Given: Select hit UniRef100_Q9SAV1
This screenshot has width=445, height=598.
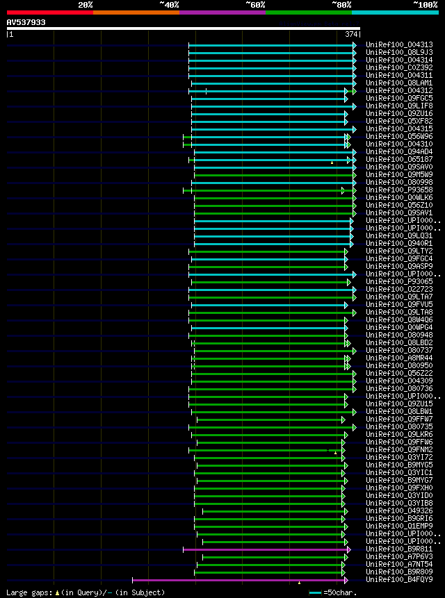Looking at the screenshot, I should [x=399, y=213].
